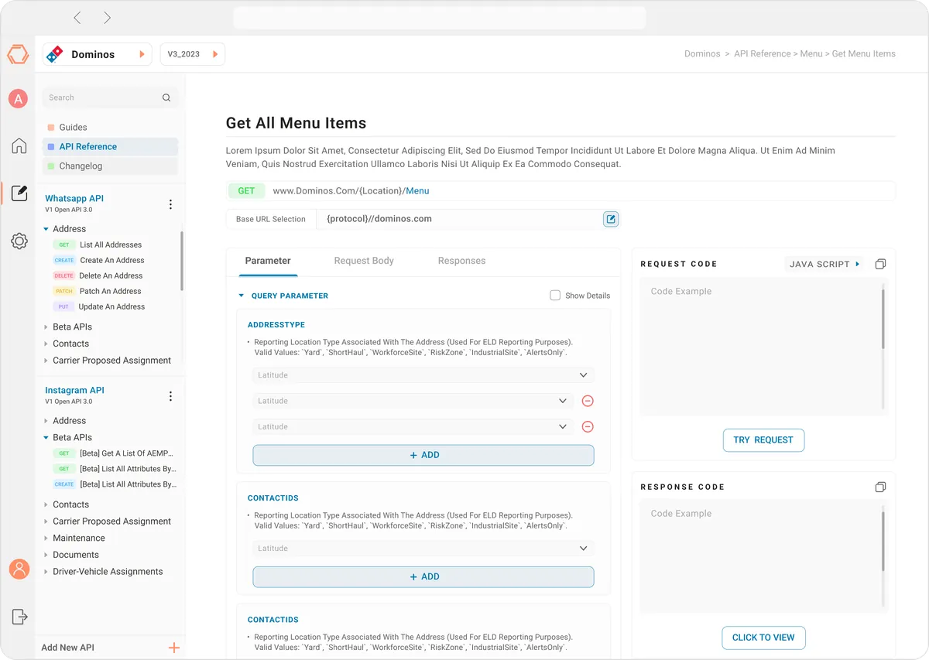The image size is (929, 660).
Task: Click the browser forward arrow
Action: (x=107, y=18)
